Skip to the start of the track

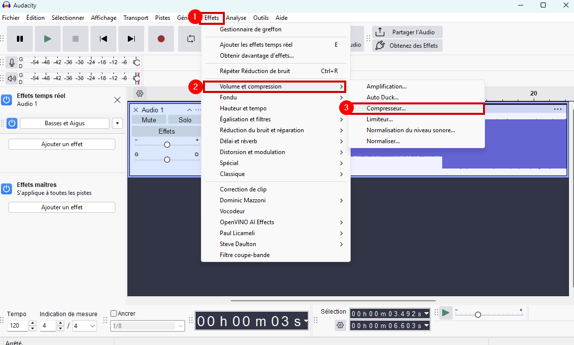click(x=103, y=39)
